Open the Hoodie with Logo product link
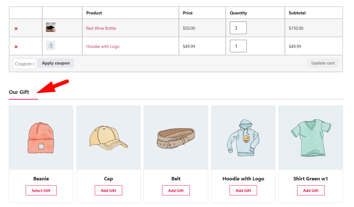Image resolution: width=354 pixels, height=207 pixels. point(103,46)
